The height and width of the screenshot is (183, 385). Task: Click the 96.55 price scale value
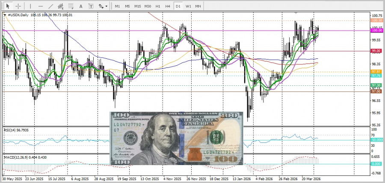pos(376,101)
